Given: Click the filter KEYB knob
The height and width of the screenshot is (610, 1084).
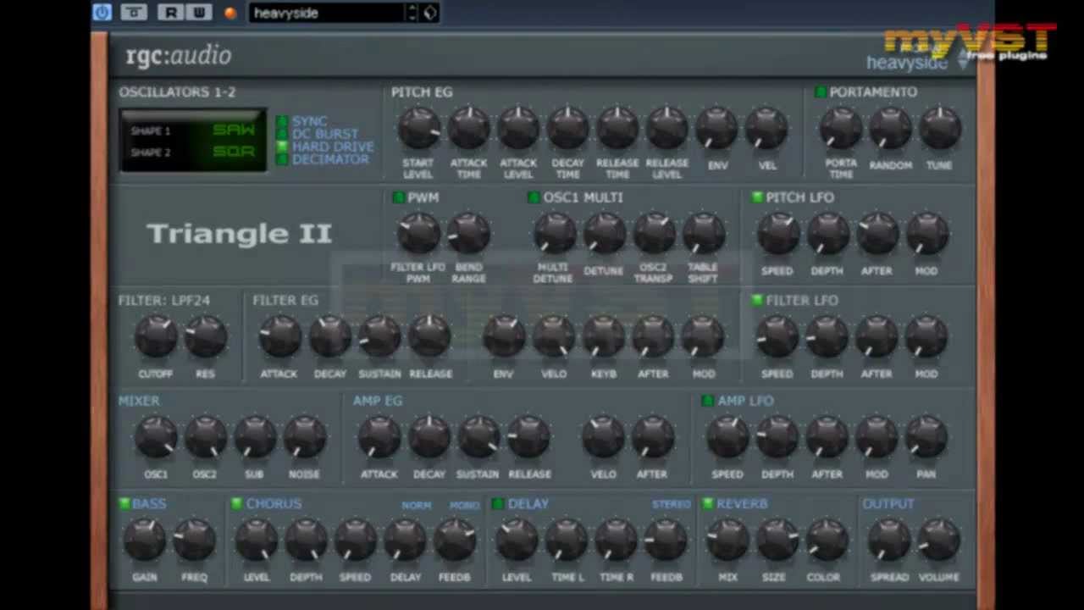Looking at the screenshot, I should (604, 336).
